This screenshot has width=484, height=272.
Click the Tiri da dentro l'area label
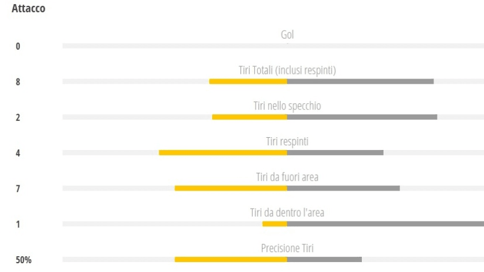(x=287, y=213)
